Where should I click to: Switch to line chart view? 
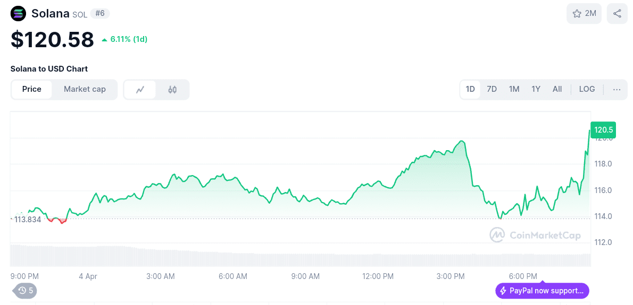[x=140, y=89]
